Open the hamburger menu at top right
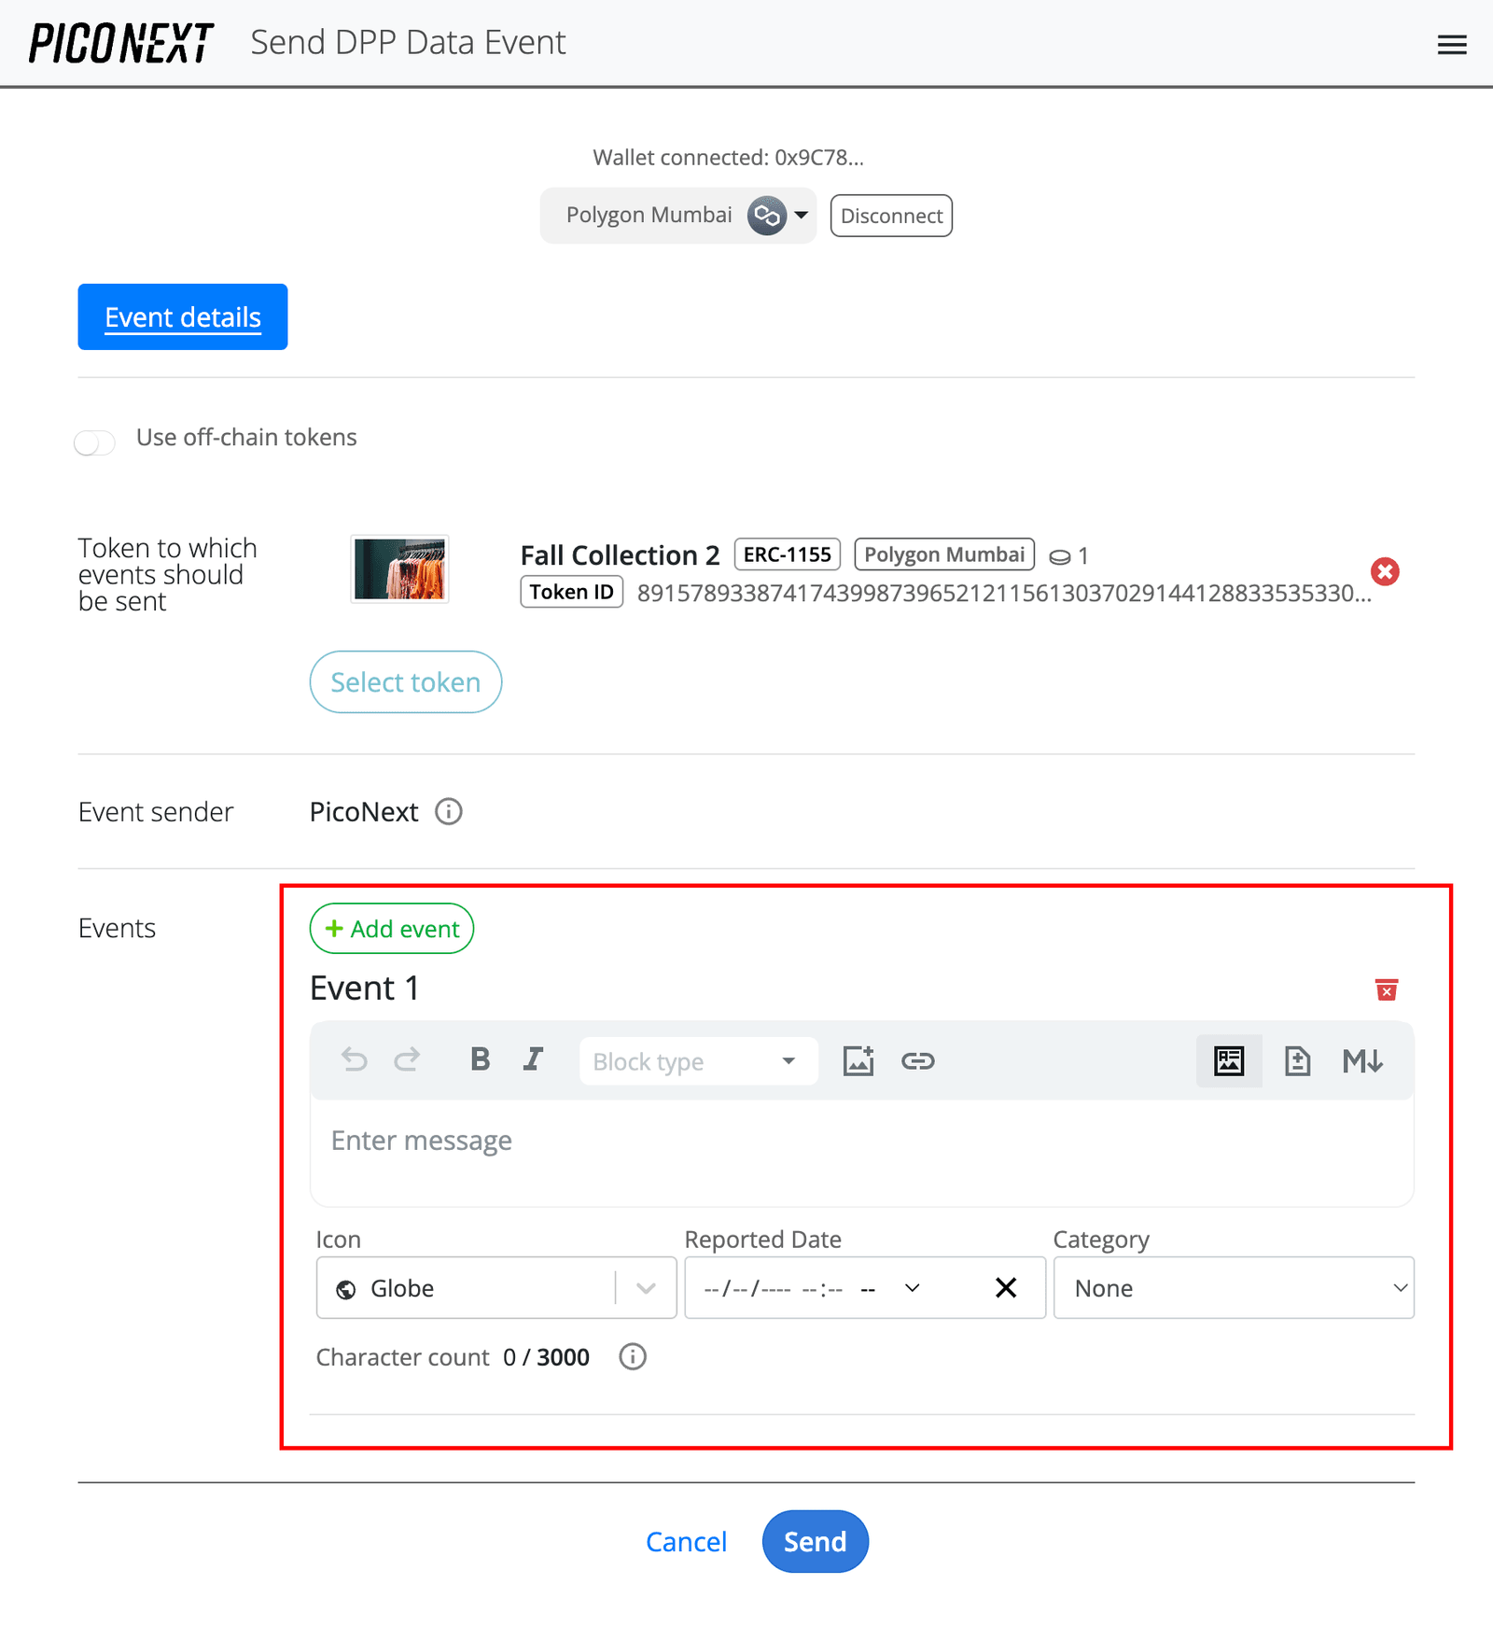 coord(1452,44)
